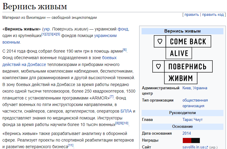The image size is (227, 149).
Task: Open citation reference [11]
Action: (71, 145)
